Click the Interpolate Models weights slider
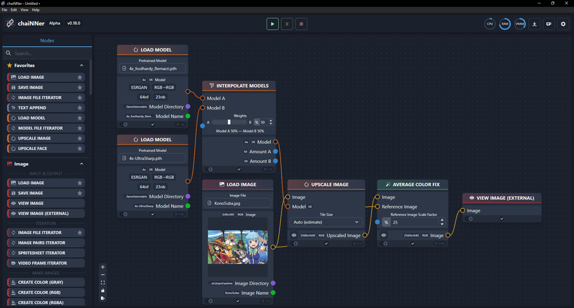The height and width of the screenshot is (308, 574). [229, 122]
